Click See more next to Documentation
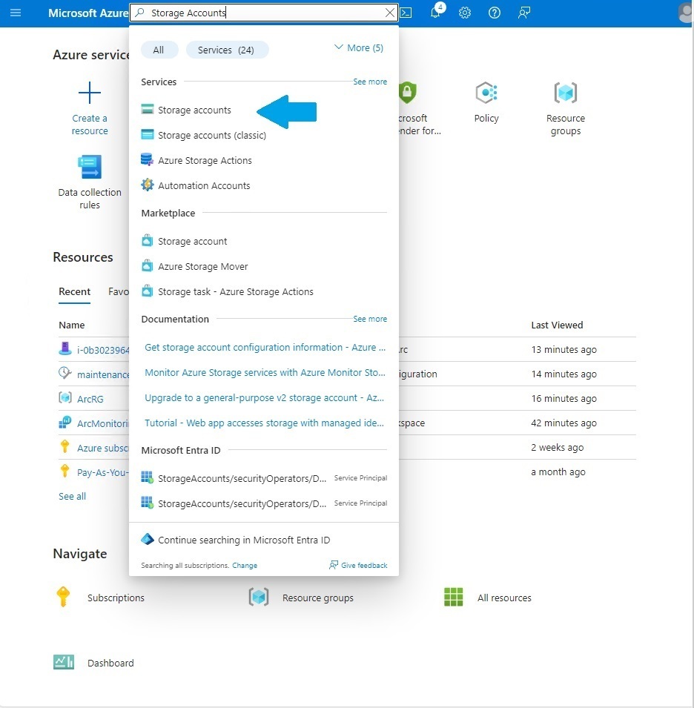 coord(370,320)
